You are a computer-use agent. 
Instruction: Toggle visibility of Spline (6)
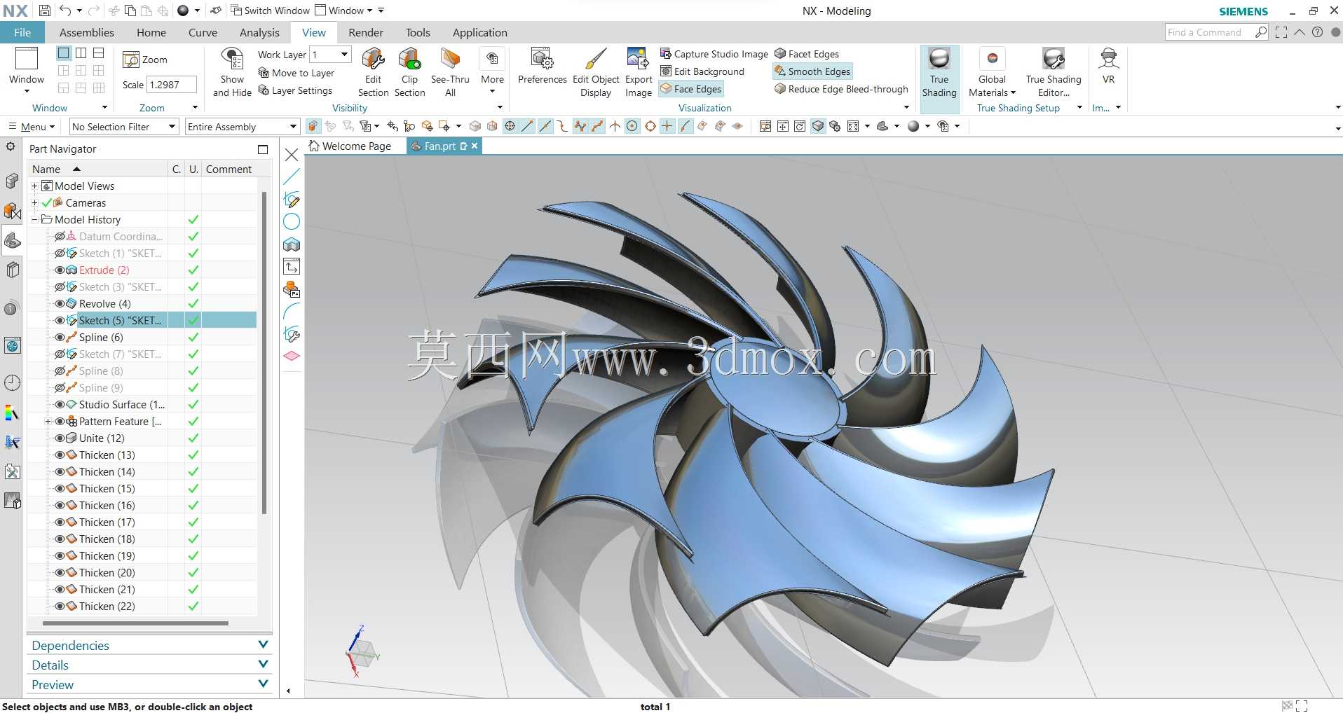pyautogui.click(x=60, y=338)
